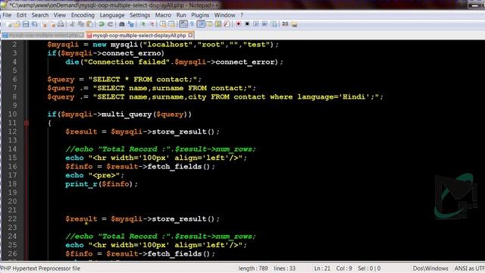This screenshot has width=485, height=273.
Task: Click the print_r($finfo) line of code
Action: pyautogui.click(x=102, y=184)
